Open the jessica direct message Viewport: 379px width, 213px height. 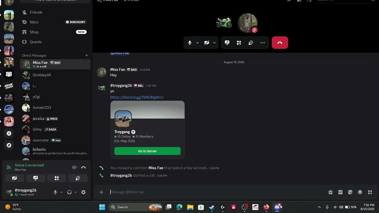pyautogui.click(x=55, y=119)
